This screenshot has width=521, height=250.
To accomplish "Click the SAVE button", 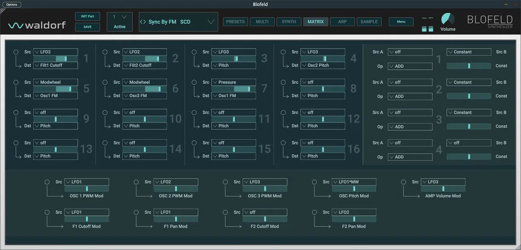I will coord(87,27).
